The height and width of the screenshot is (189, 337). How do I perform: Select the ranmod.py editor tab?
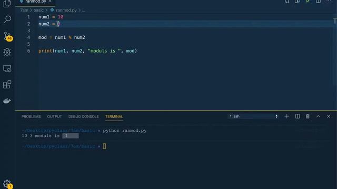(x=35, y=2)
